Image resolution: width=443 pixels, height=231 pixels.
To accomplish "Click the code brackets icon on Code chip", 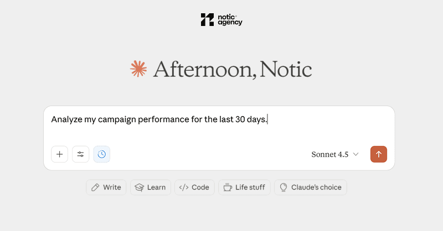I will (x=184, y=187).
